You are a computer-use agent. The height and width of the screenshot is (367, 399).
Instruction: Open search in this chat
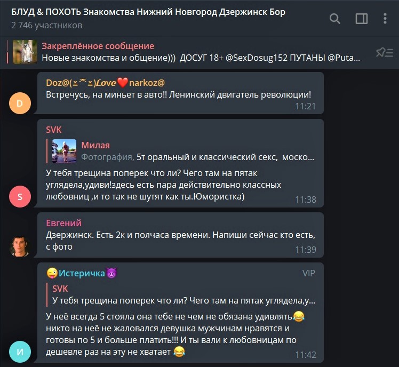pos(334,19)
